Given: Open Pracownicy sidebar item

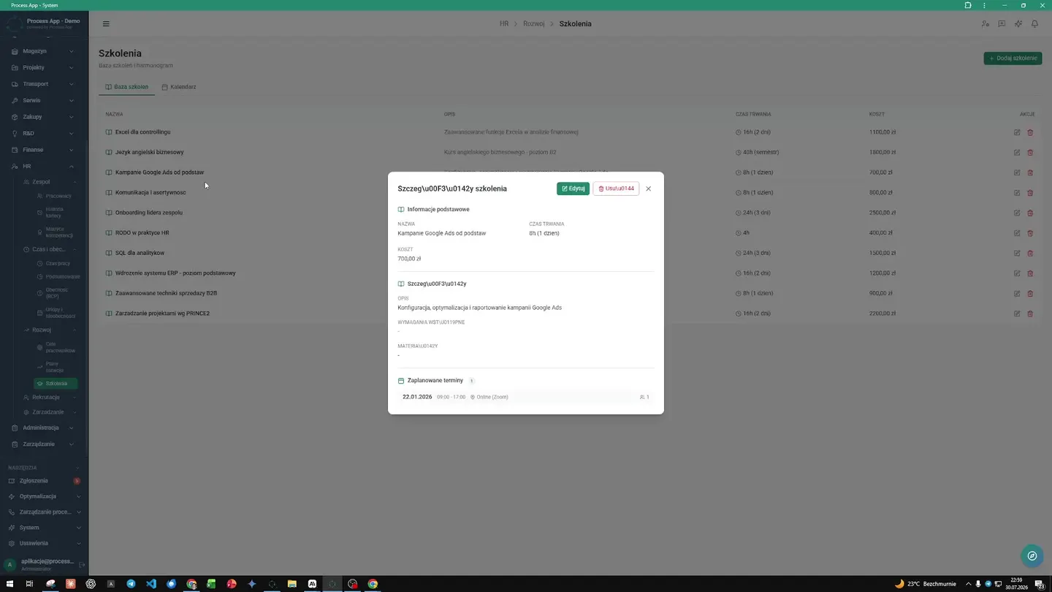Looking at the screenshot, I should pos(56,196).
